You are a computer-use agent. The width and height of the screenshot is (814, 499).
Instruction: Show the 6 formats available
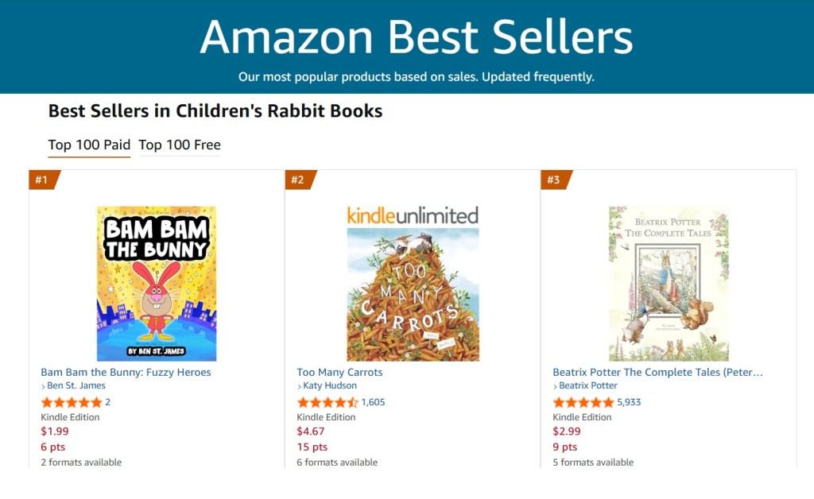tap(337, 462)
